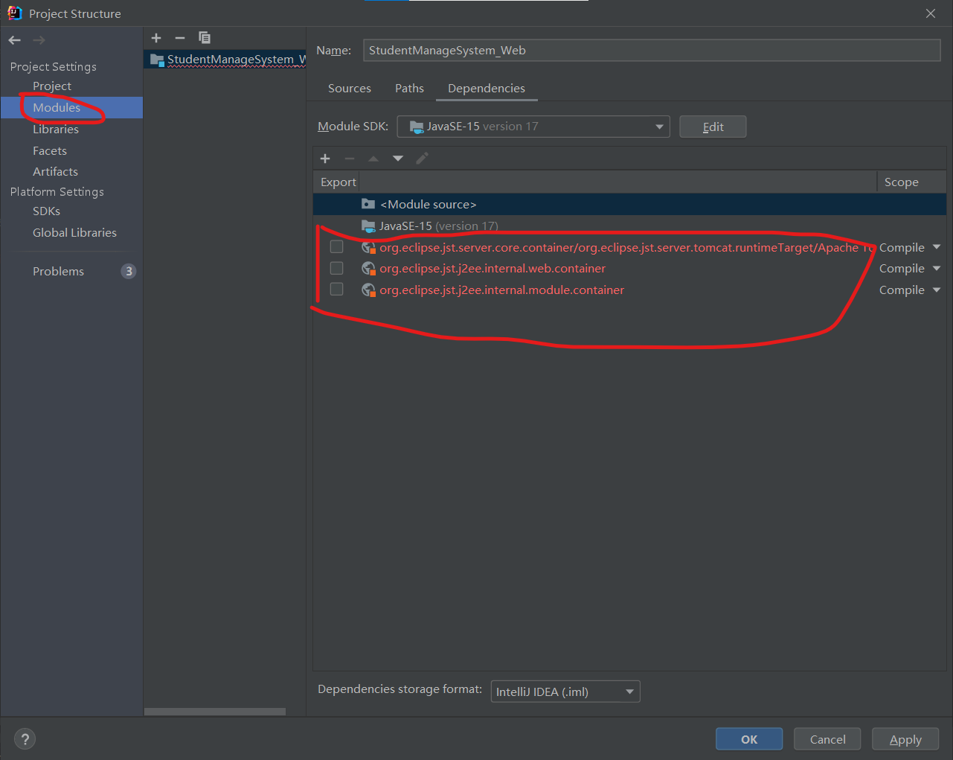953x760 pixels.
Task: Click the OK button
Action: pos(749,739)
